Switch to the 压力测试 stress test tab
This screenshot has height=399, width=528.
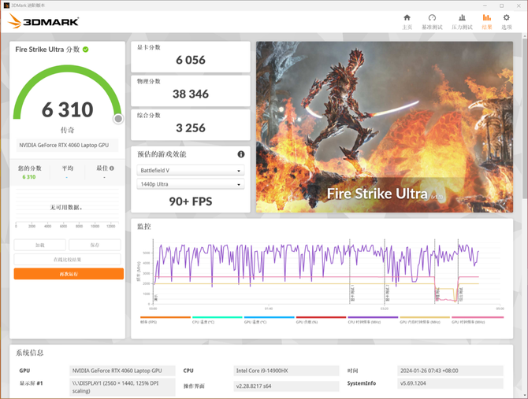coord(462,22)
